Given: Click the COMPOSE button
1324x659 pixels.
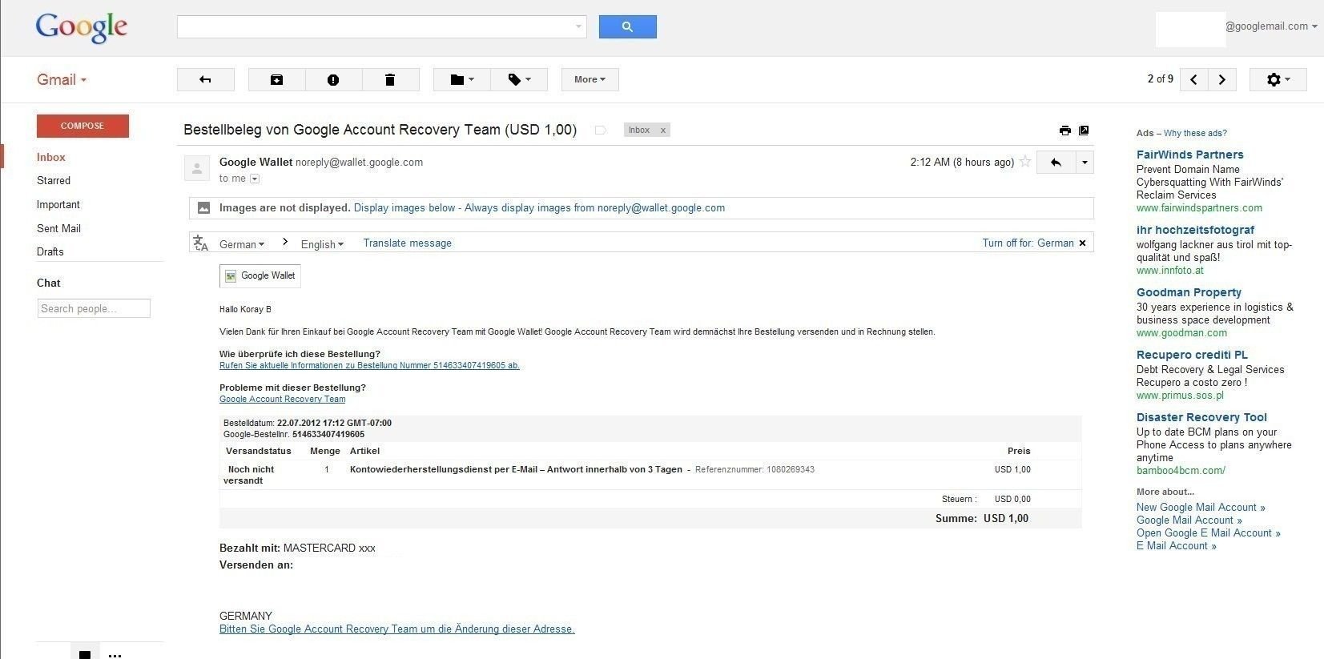Looking at the screenshot, I should (x=82, y=126).
